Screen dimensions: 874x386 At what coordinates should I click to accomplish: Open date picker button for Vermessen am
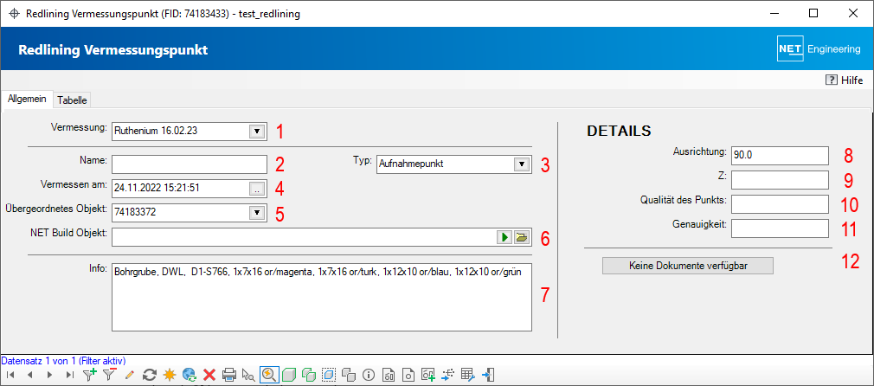[x=257, y=189]
